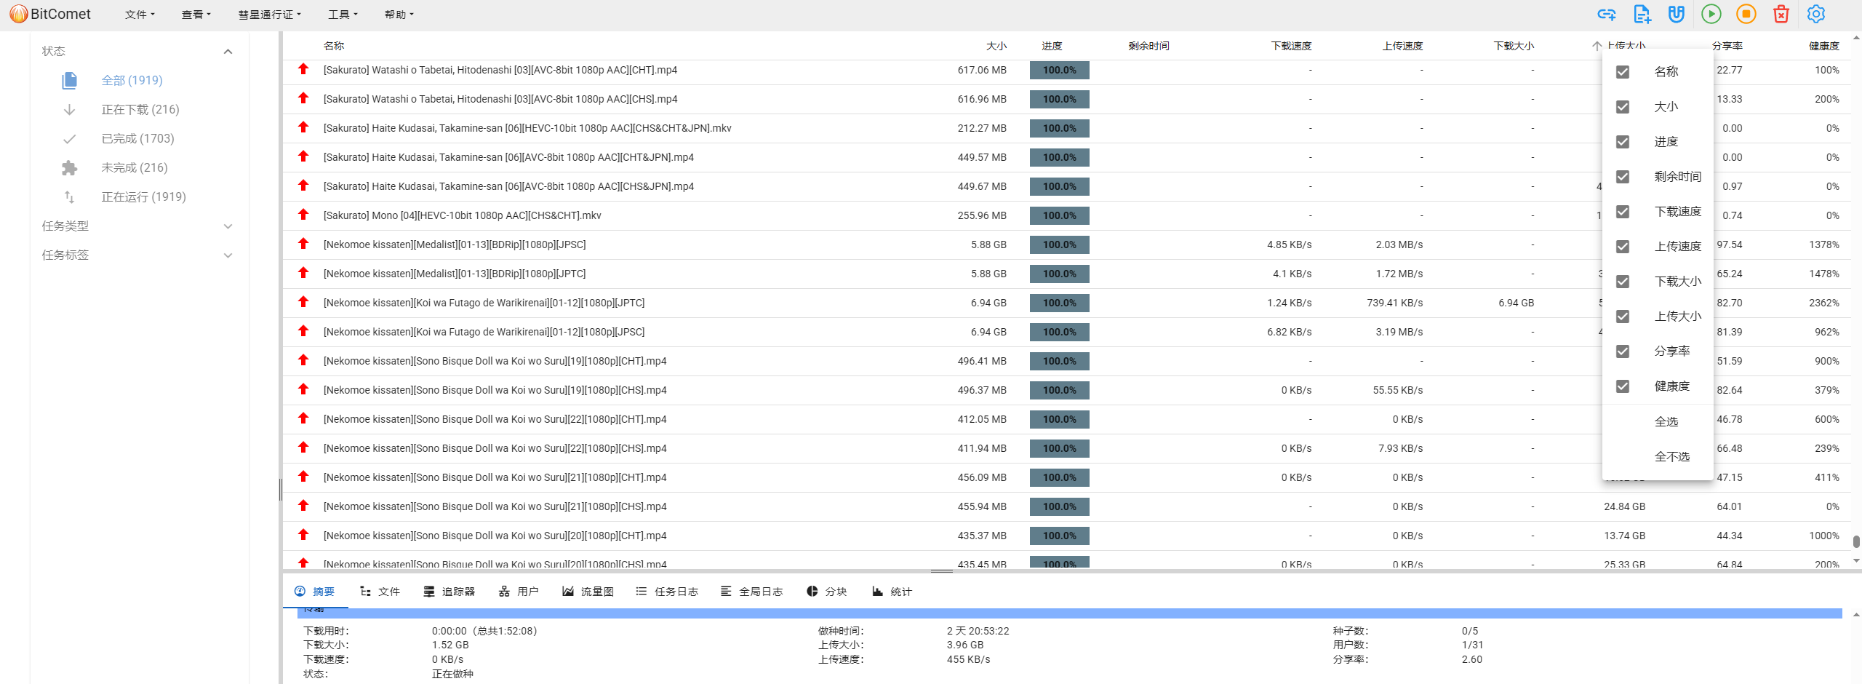This screenshot has height=684, width=1862.
Task: Click the add URL link icon
Action: coord(1606,15)
